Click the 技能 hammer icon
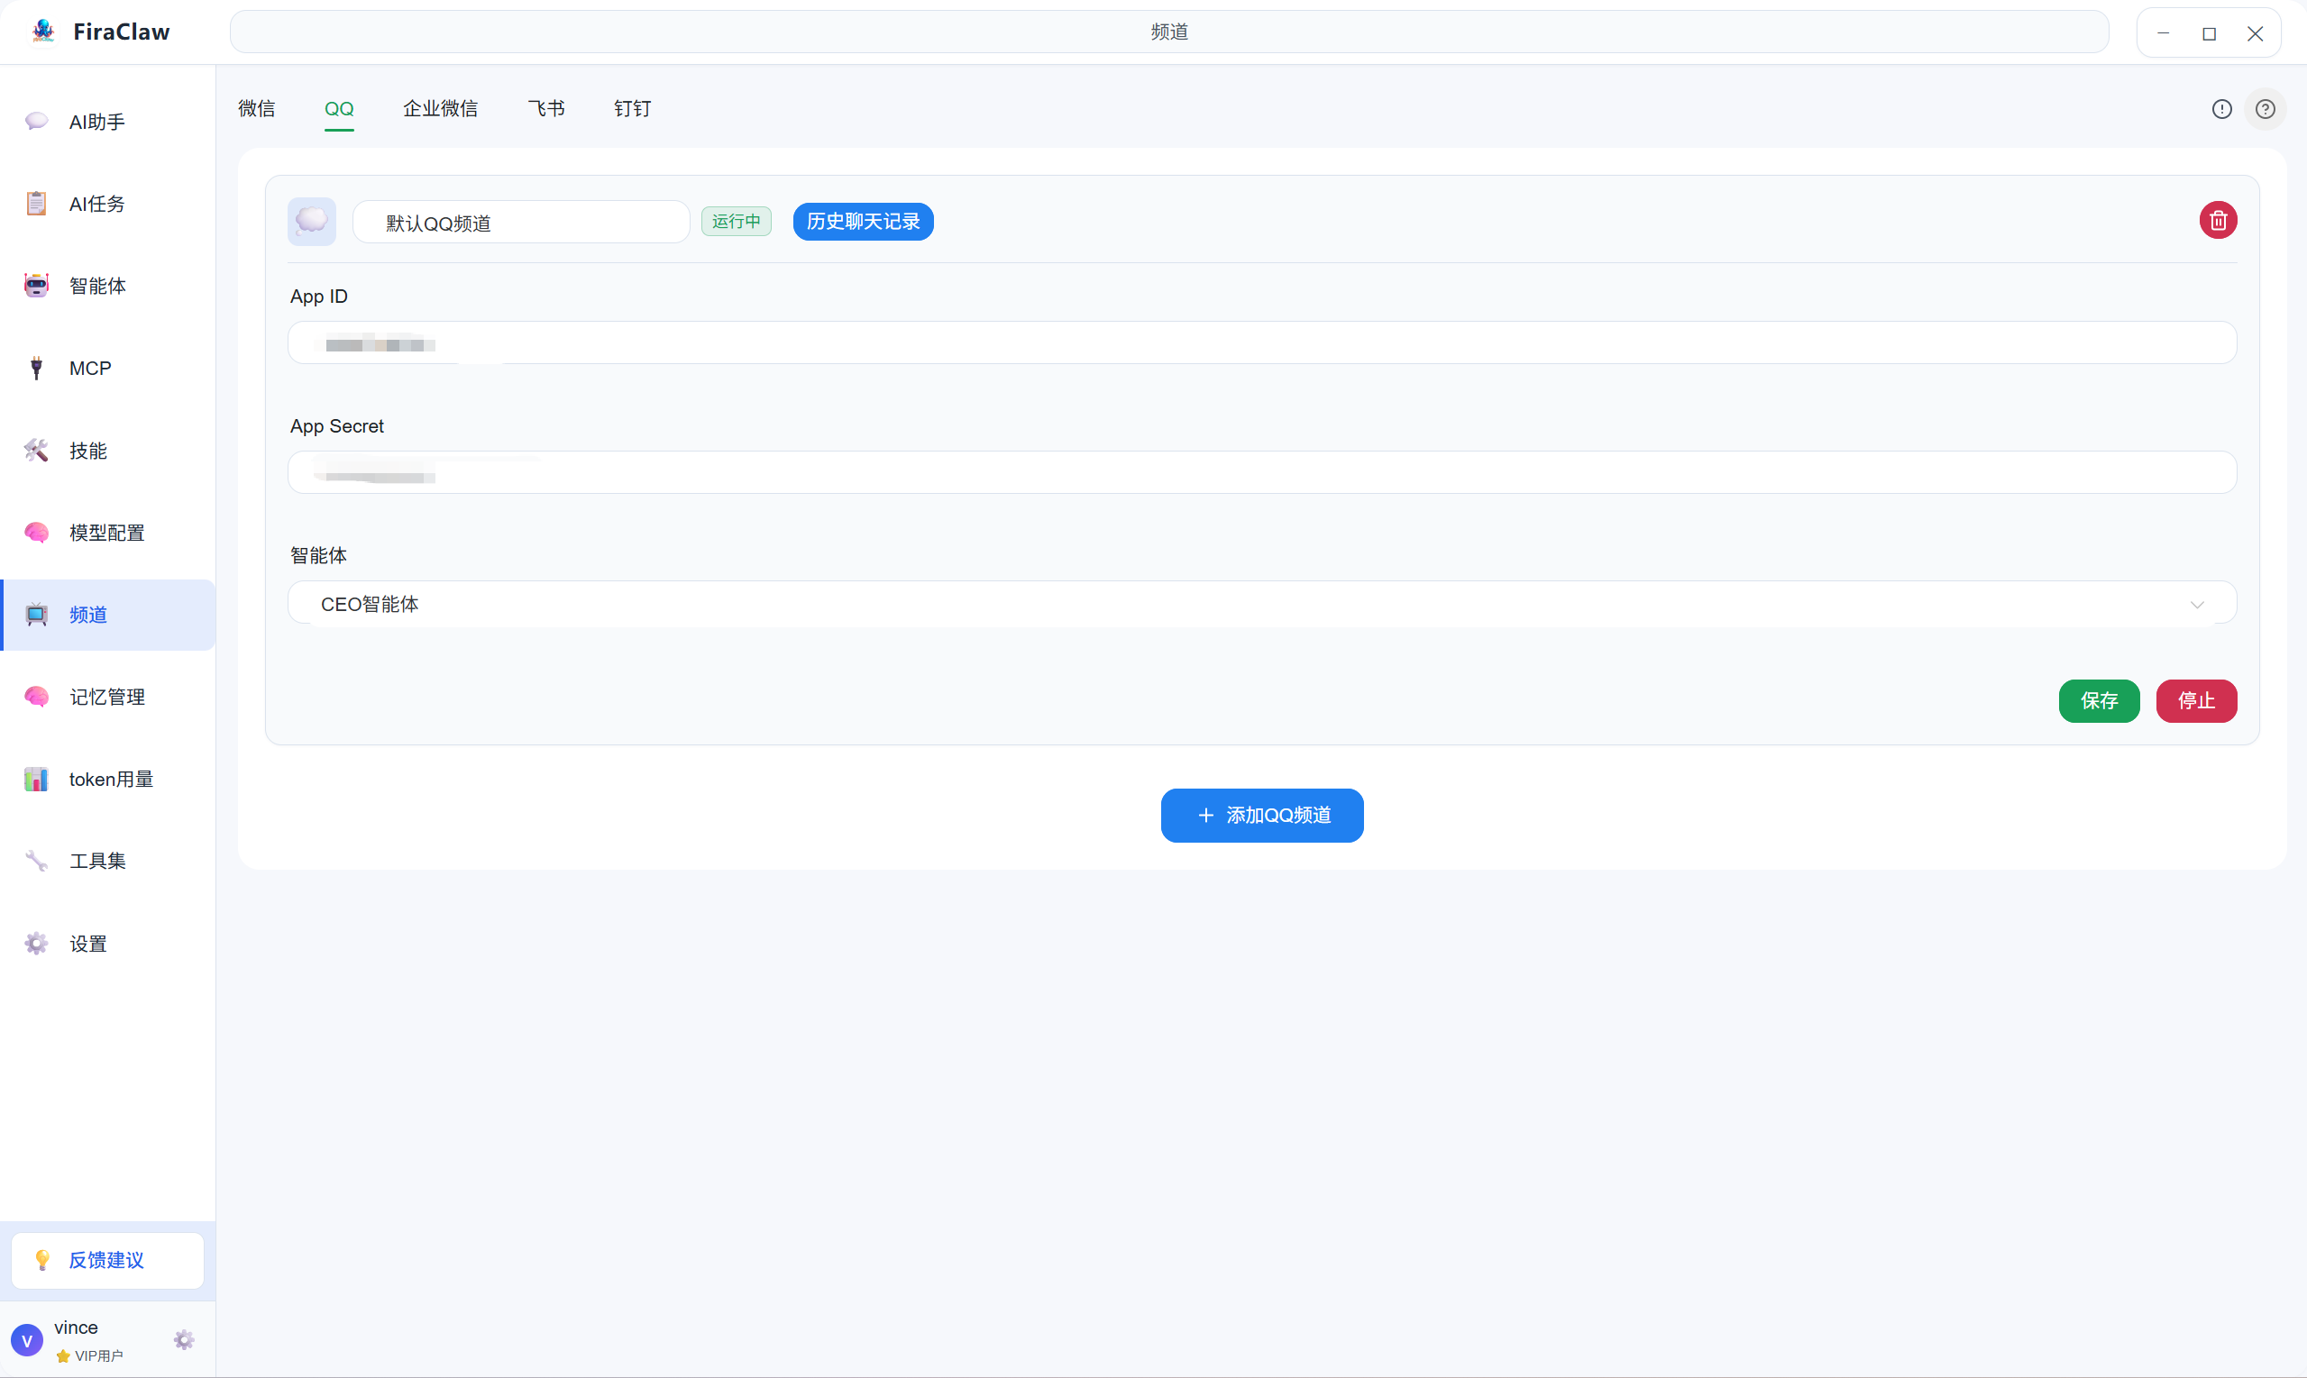The image size is (2307, 1378). (36, 451)
